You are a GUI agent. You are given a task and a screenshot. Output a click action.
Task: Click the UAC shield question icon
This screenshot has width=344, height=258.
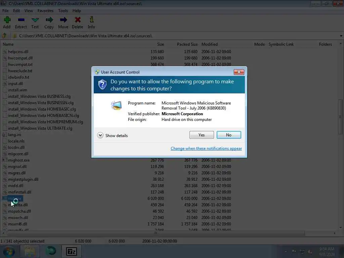102,84
